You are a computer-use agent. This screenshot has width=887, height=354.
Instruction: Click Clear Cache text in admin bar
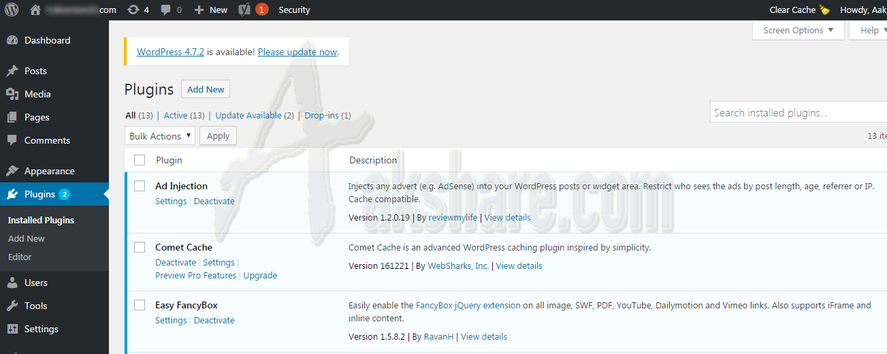click(792, 10)
